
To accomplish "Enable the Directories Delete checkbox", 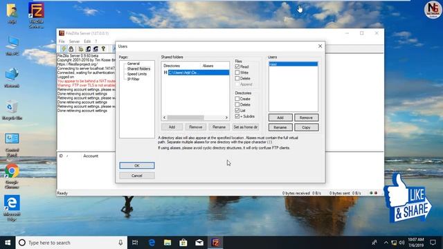I will [237, 104].
